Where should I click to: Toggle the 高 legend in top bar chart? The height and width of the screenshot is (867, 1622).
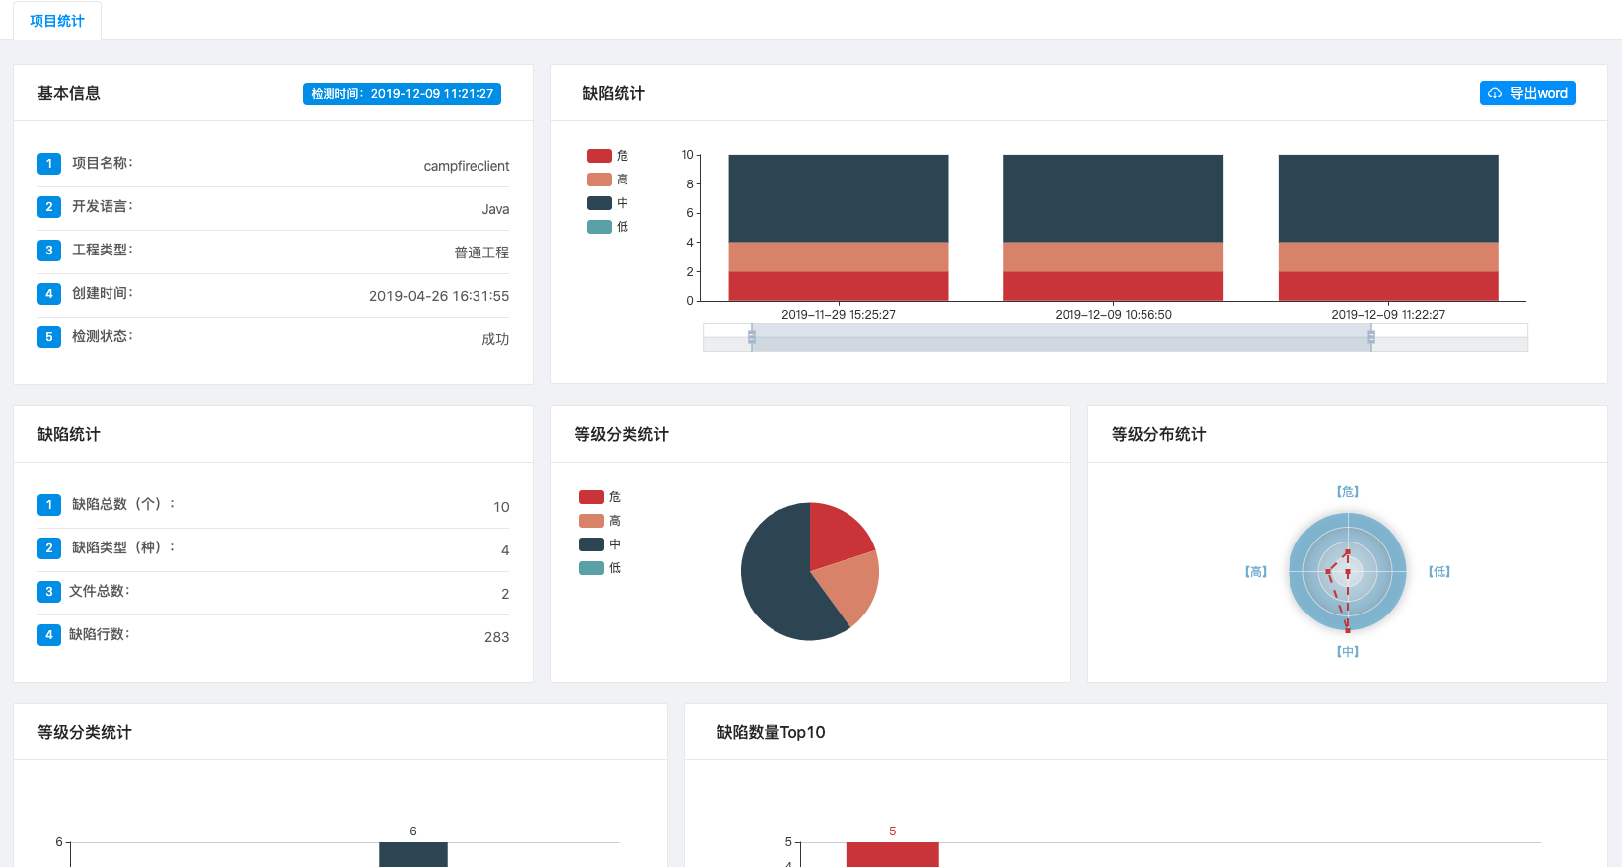[x=608, y=180]
